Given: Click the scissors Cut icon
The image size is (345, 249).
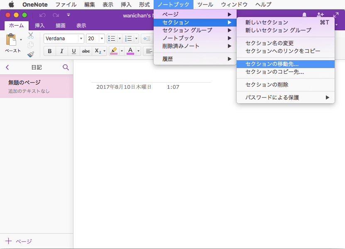Looking at the screenshot, I should [x=31, y=36].
